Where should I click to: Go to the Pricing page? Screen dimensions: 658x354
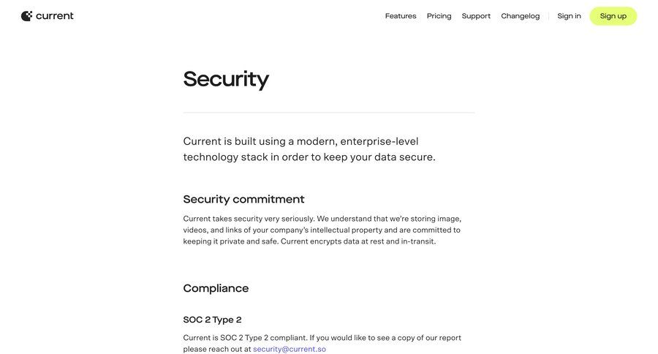[439, 16]
